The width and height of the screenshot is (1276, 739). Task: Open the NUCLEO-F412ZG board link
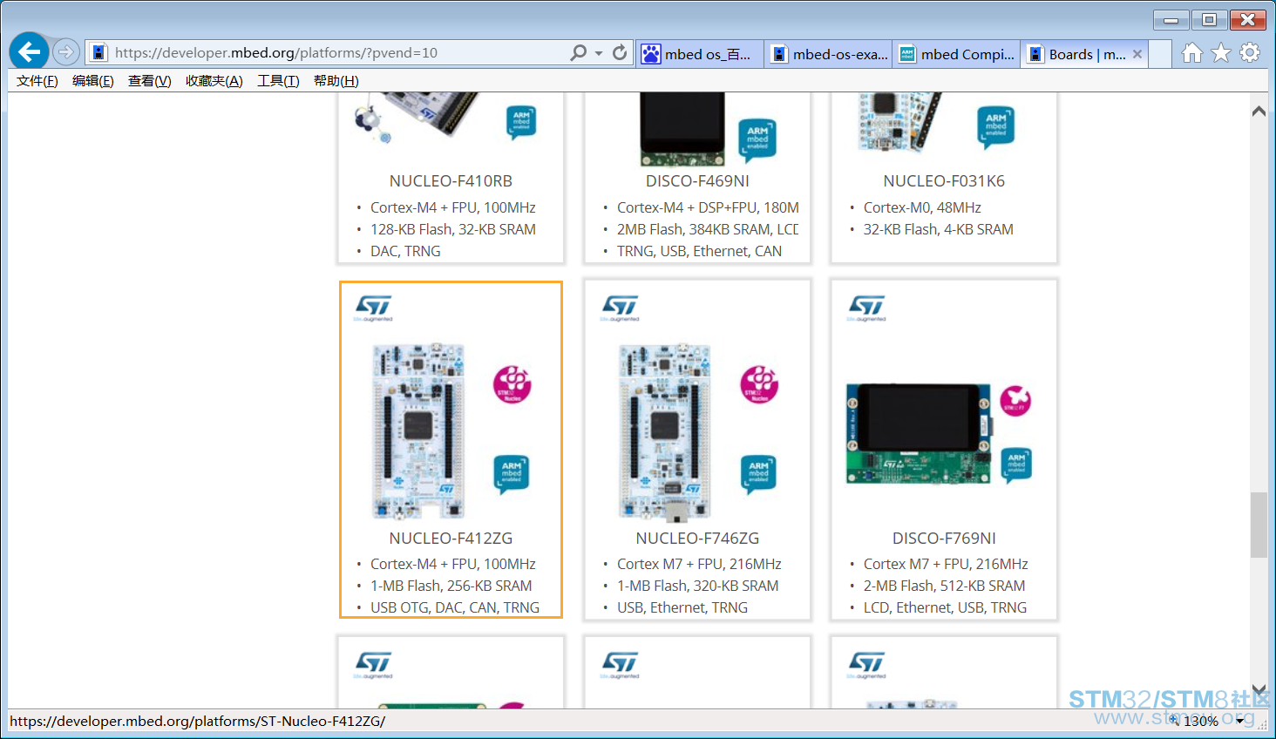451,539
